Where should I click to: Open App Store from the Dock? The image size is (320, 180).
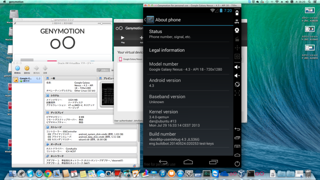coord(180,174)
